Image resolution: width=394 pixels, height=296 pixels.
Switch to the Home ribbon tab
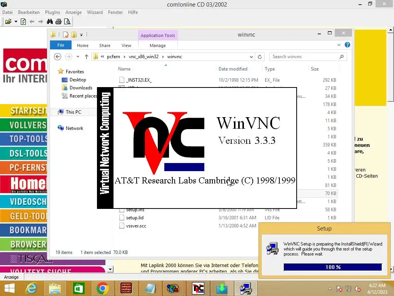coord(83,45)
